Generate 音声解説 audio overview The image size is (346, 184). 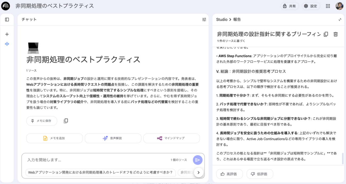click(x=113, y=138)
